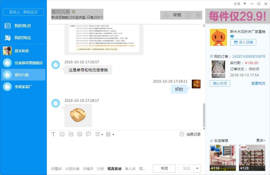Open the 查看物流 logistics link
This screenshot has width=270, height=175.
(258, 83)
